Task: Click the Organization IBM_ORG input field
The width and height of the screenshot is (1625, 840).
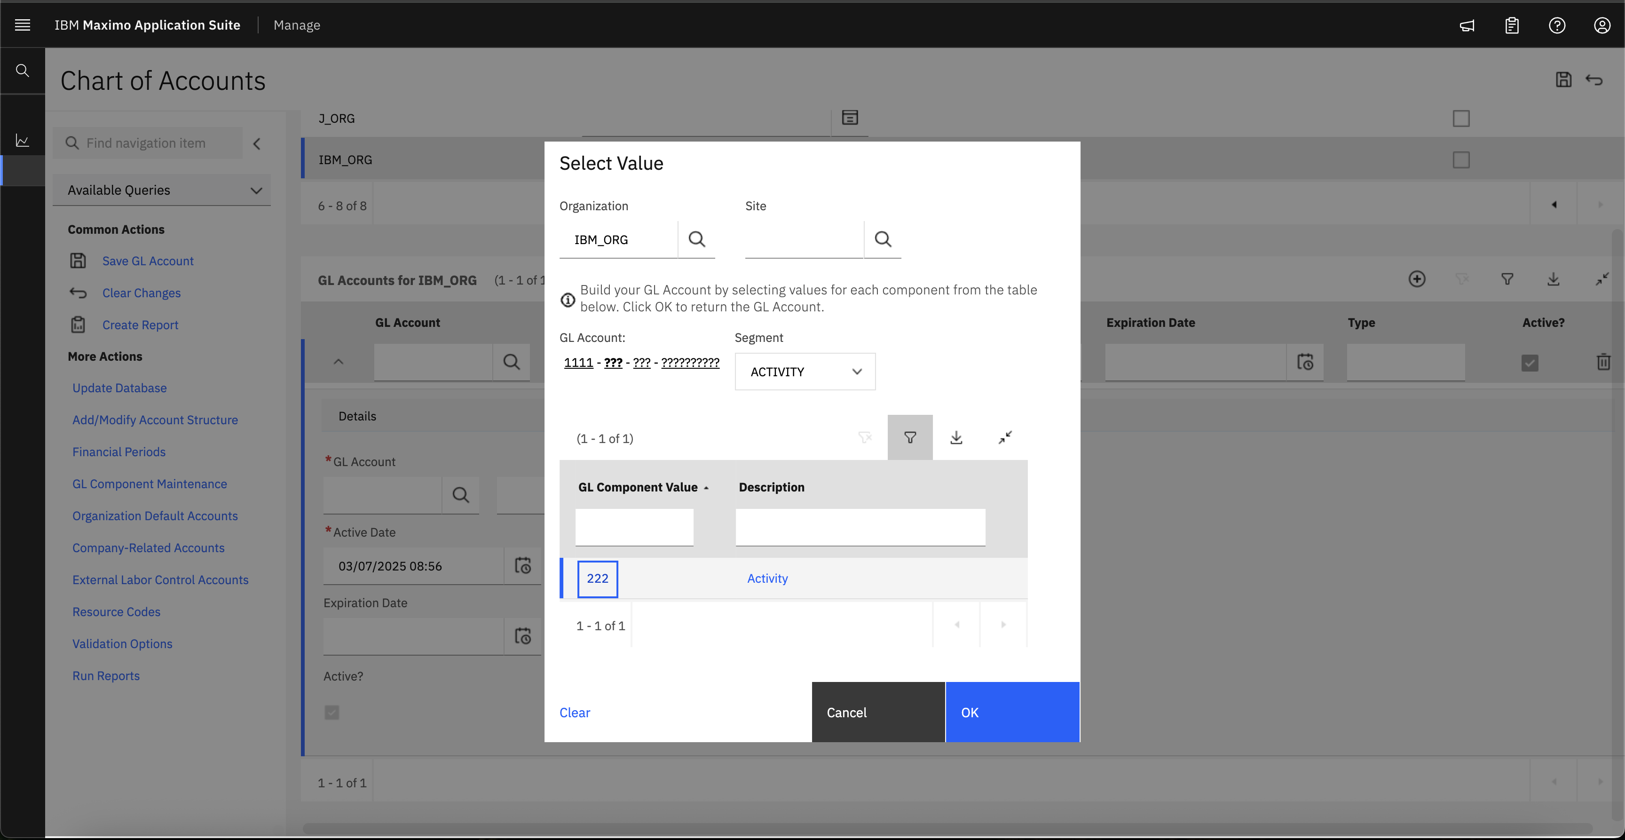Action: (x=618, y=239)
